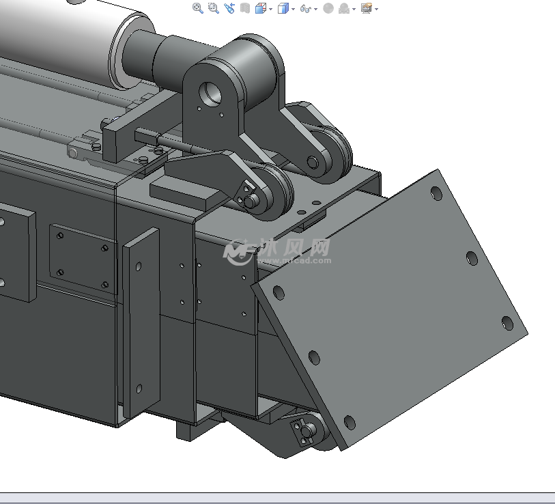The width and height of the screenshot is (555, 504).
Task: Open Edit Appearance sphere icon
Action: click(328, 8)
